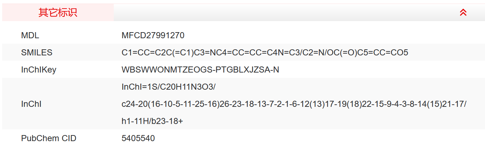The image size is (485, 149).
Task: Click the MDL field label
Action: 30,35
